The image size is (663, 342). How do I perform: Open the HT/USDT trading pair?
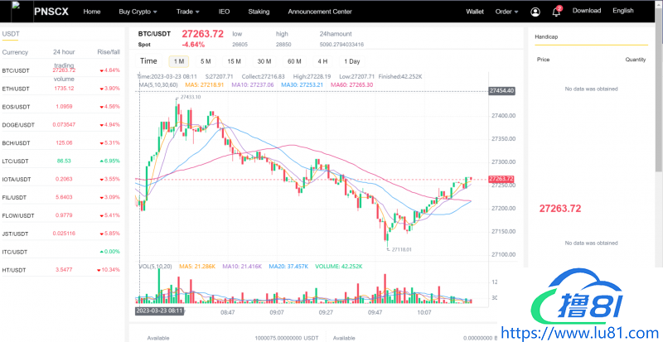(15, 270)
